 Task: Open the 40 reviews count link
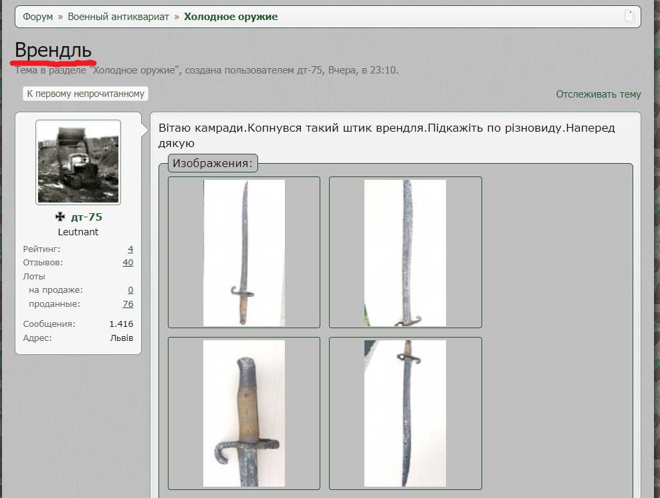[x=128, y=263]
